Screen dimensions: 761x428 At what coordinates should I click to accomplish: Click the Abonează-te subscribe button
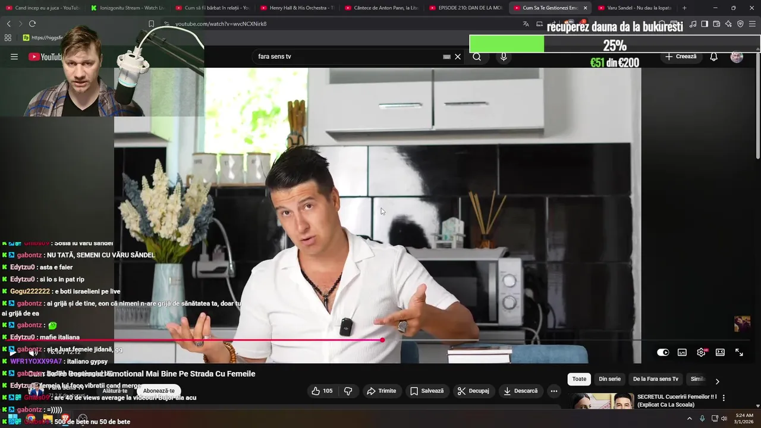159,391
